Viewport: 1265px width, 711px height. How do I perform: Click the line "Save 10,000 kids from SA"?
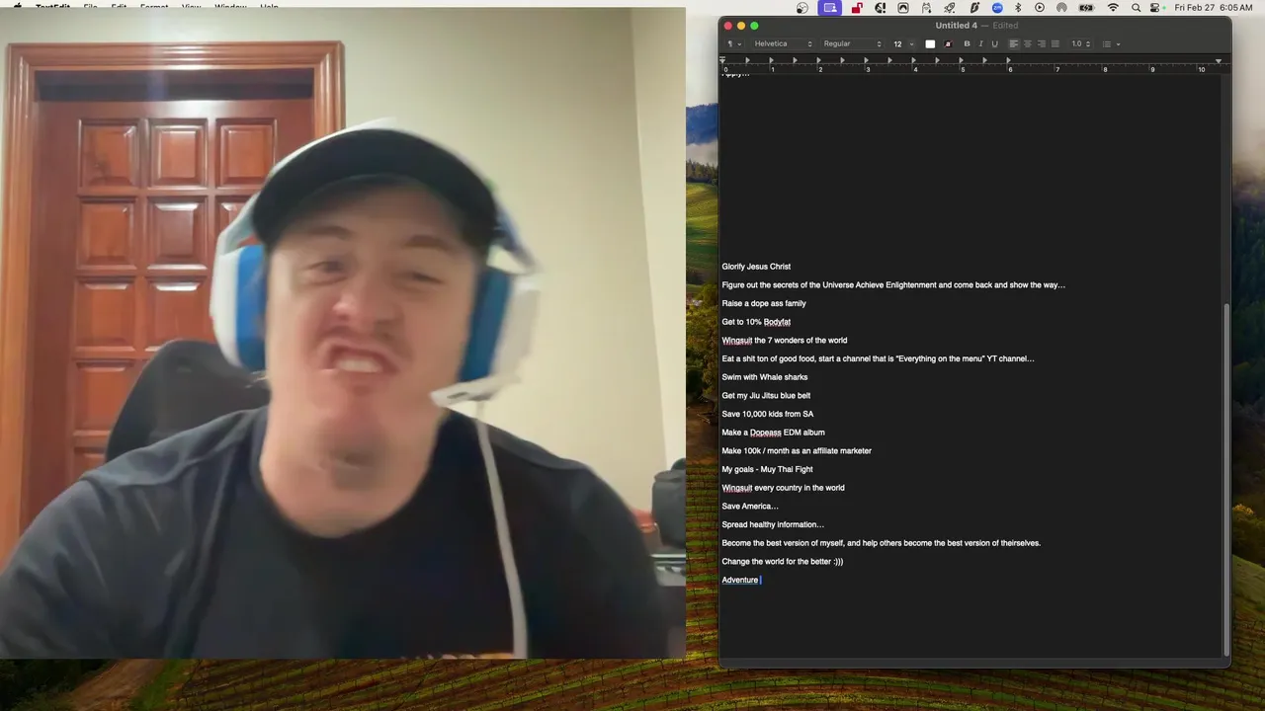(x=768, y=414)
